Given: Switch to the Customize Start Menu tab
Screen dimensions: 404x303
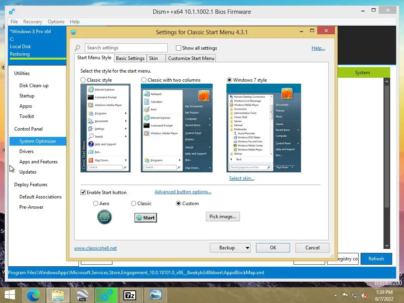Looking at the screenshot, I should click(191, 58).
